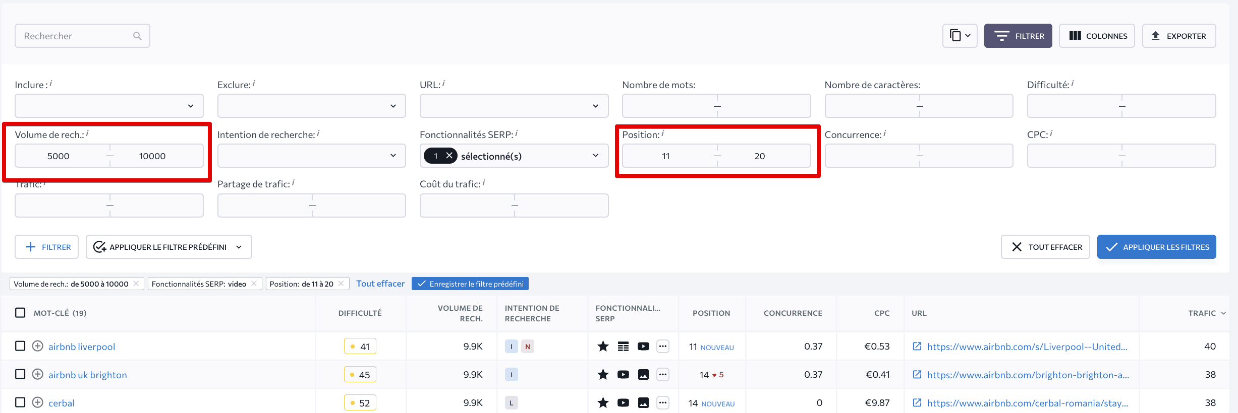
Task: Click the search magnifier icon
Action: [x=137, y=36]
